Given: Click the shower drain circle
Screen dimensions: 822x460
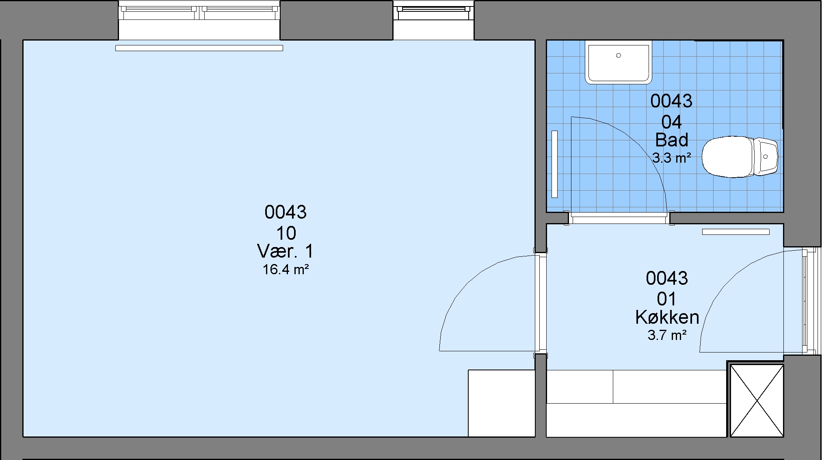Looking at the screenshot, I should [x=619, y=56].
